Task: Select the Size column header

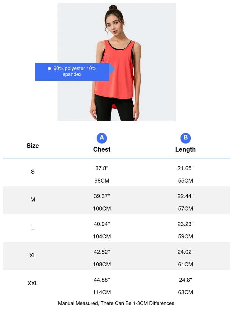Action: (x=33, y=146)
